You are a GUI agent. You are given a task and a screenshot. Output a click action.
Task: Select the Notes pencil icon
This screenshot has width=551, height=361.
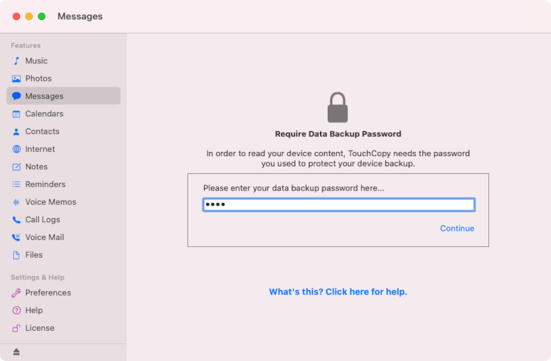[17, 167]
